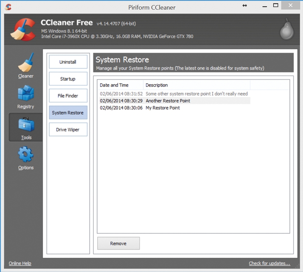Open the Online Help link
Screen dimensions: 303x272
point(20,263)
